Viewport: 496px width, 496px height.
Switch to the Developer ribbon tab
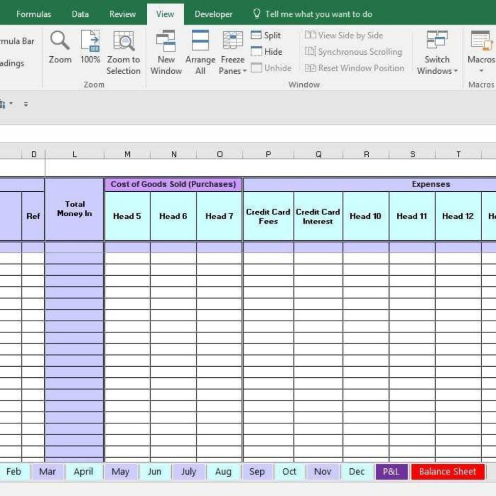point(213,14)
